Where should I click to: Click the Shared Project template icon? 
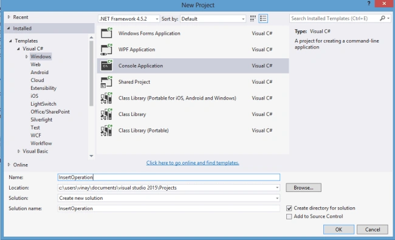(x=106, y=82)
